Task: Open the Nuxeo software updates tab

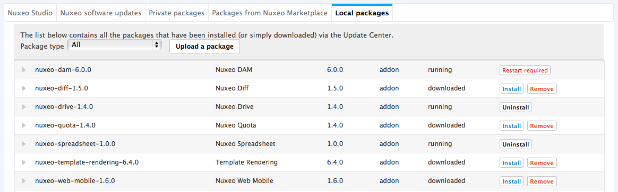Action: [x=101, y=13]
